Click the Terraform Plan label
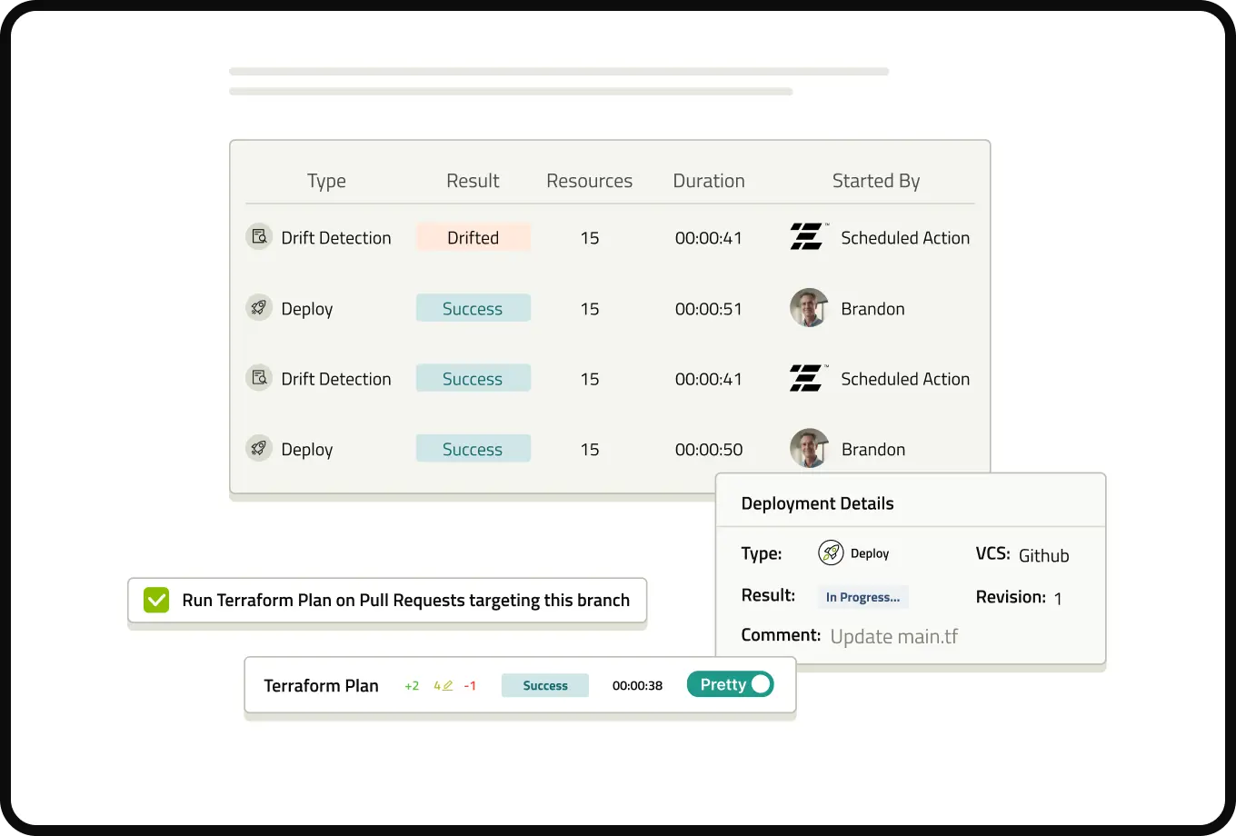The height and width of the screenshot is (836, 1236). pyautogui.click(x=321, y=685)
